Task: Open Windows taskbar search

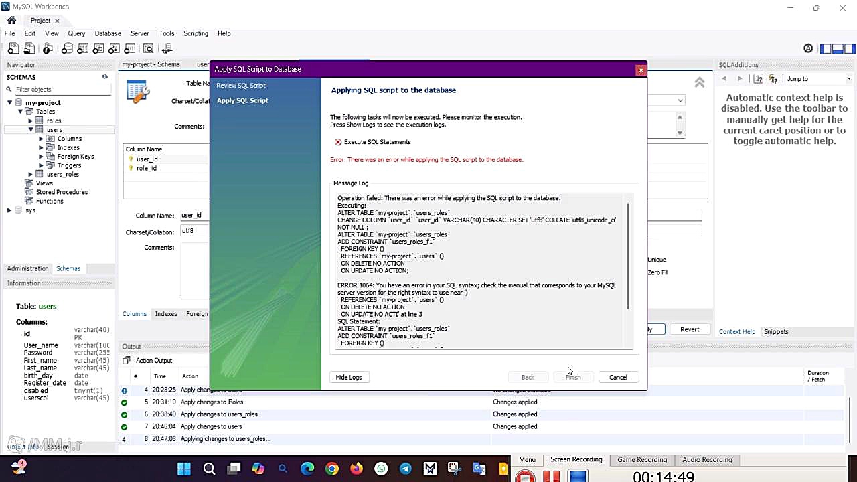Action: pyautogui.click(x=209, y=469)
